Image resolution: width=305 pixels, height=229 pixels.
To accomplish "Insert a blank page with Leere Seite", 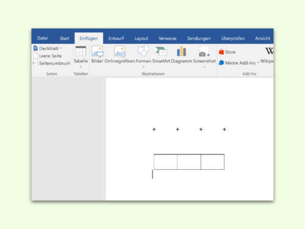I will point(48,56).
